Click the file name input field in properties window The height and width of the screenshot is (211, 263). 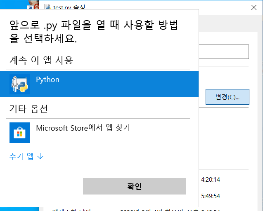(224, 52)
